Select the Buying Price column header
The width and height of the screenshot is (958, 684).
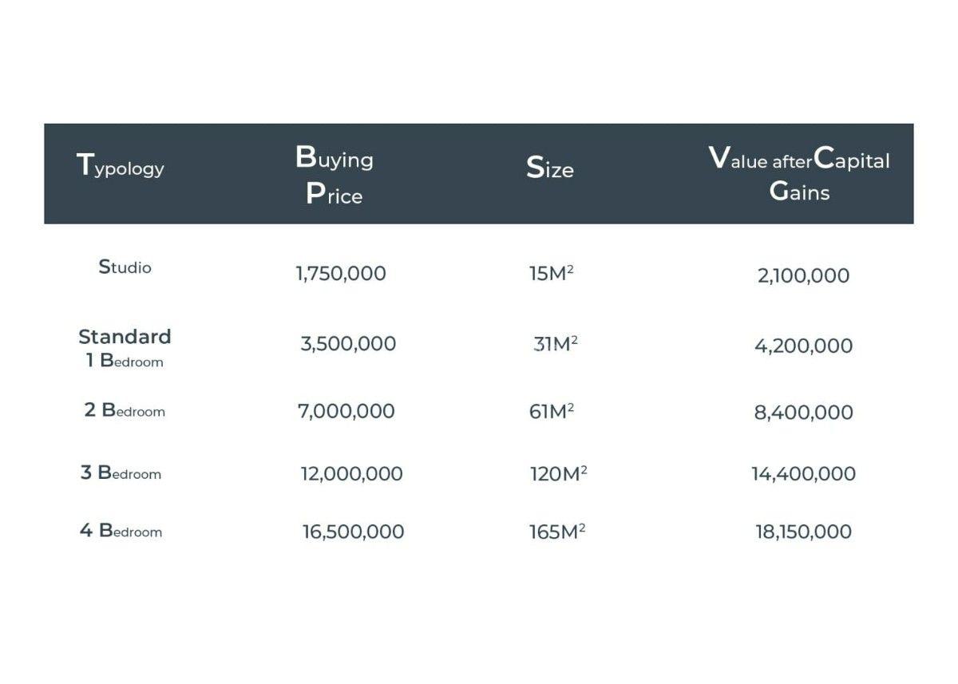click(335, 176)
